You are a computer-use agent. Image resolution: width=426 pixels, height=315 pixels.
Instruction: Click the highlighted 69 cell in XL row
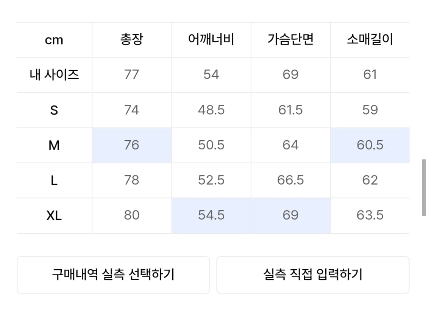point(290,216)
